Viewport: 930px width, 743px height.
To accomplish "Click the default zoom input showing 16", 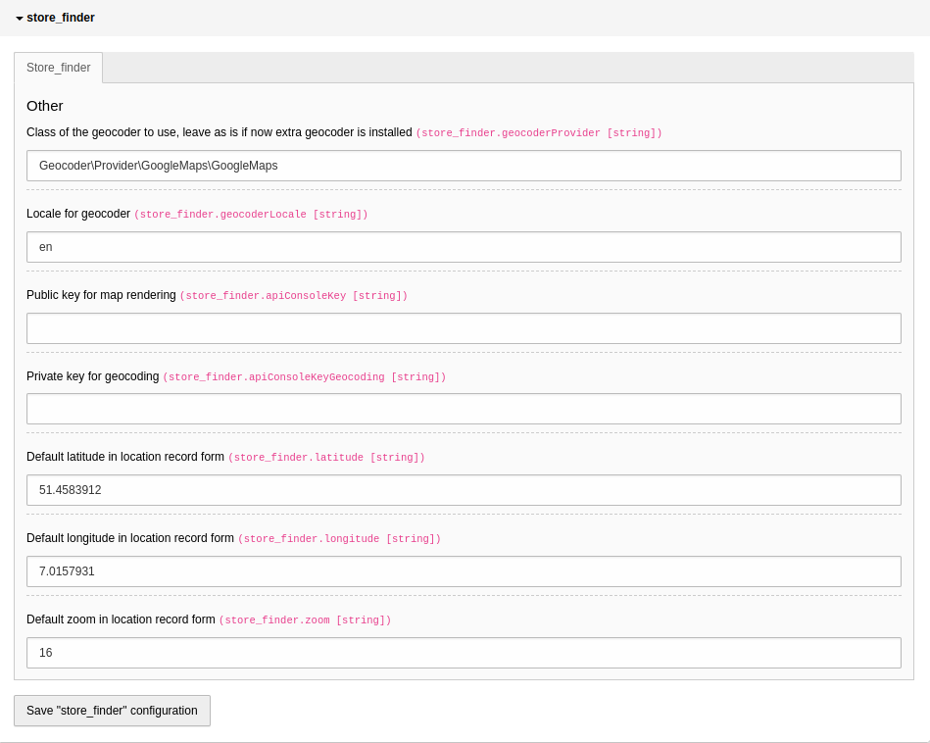I will tap(464, 652).
